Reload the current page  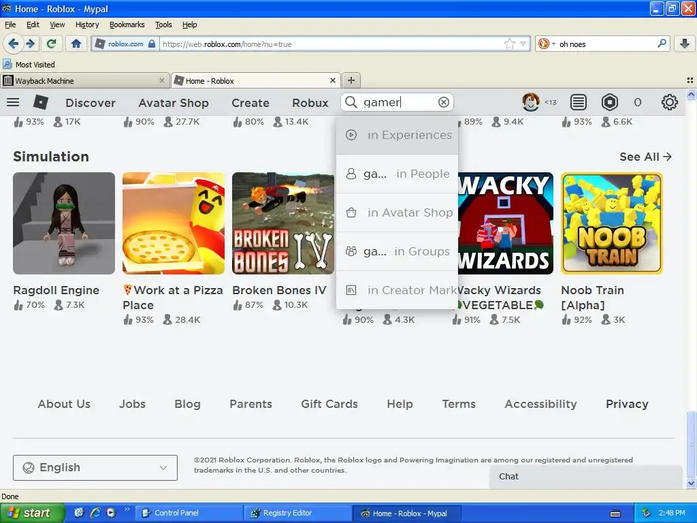(x=52, y=44)
